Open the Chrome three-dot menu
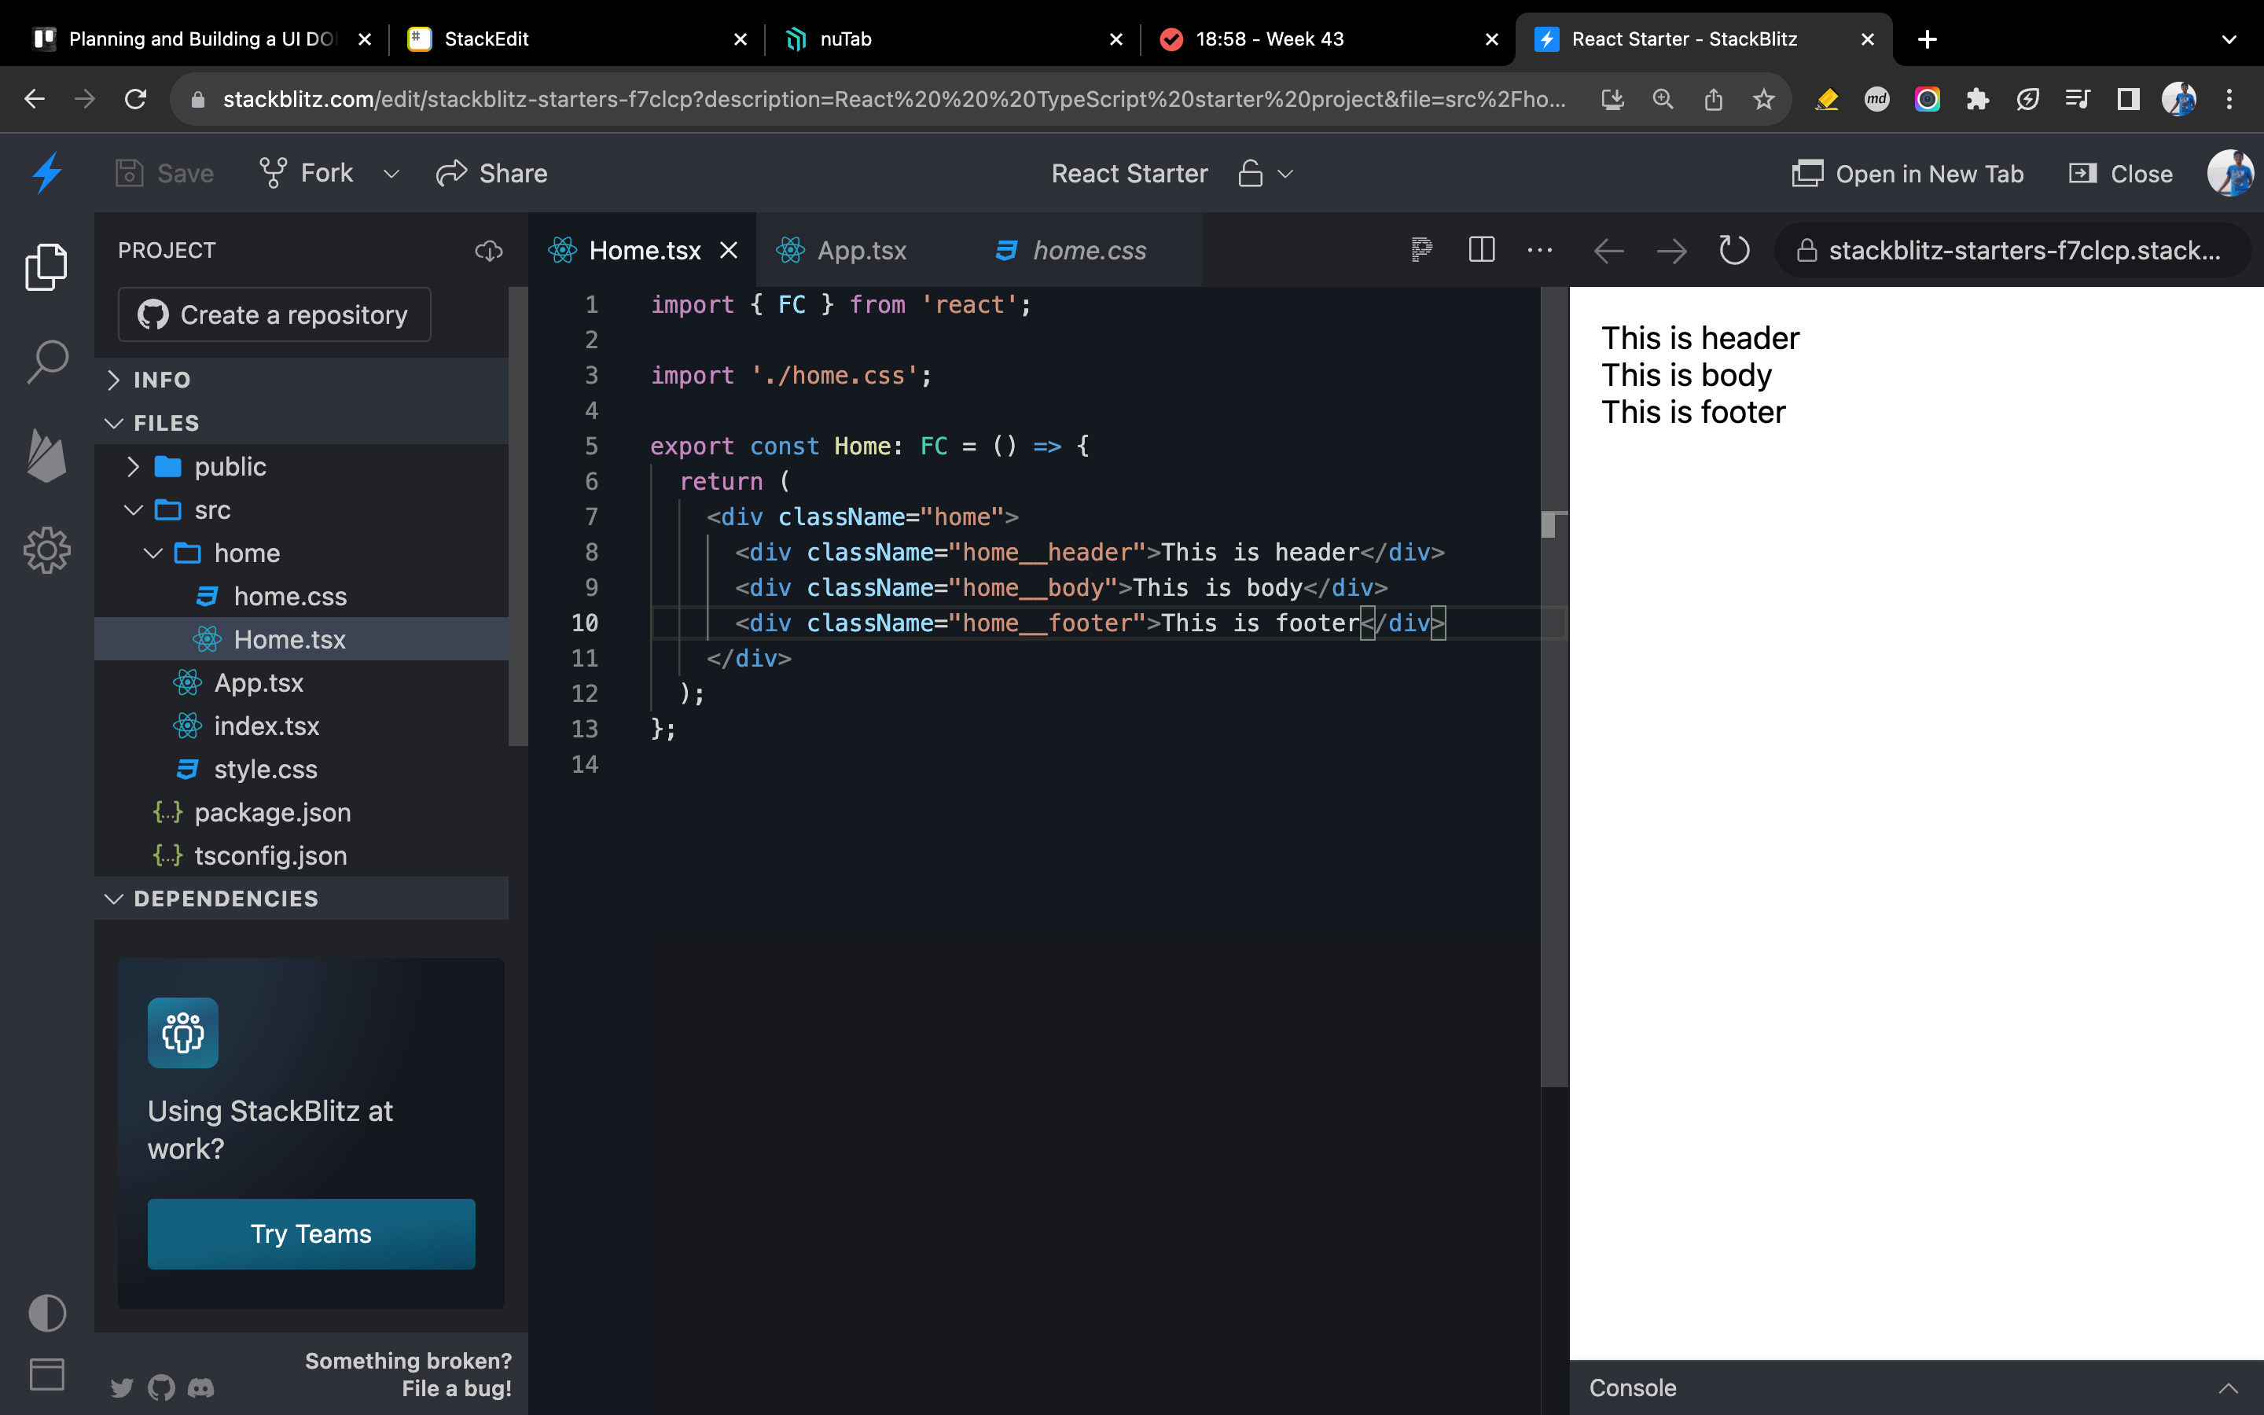Viewport: 2264px width, 1415px height. click(2229, 99)
